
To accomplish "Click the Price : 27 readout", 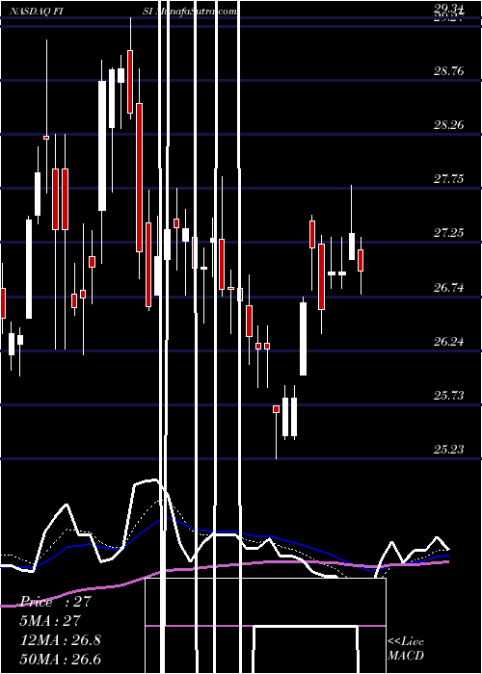I will 56,602.
